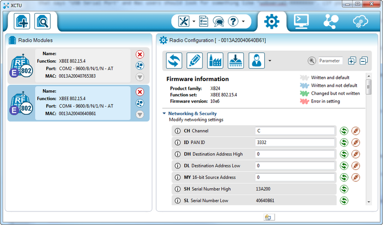Collapse the Networking & Security section
The width and height of the screenshot is (383, 225).
[x=164, y=114]
